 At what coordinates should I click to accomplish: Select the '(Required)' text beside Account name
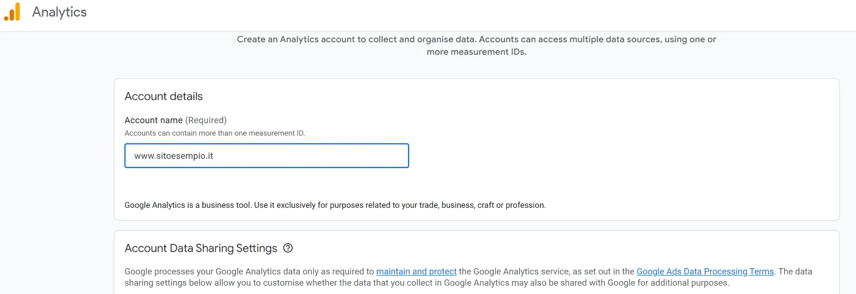click(206, 120)
